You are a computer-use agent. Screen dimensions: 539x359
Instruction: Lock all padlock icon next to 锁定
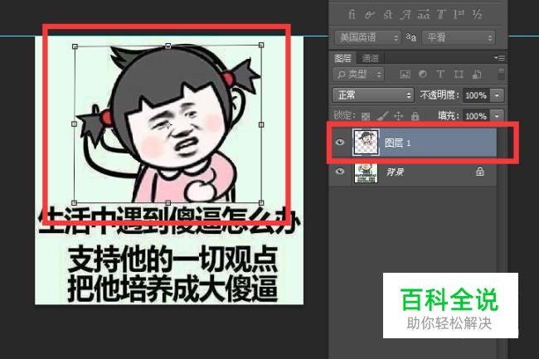pos(415,116)
